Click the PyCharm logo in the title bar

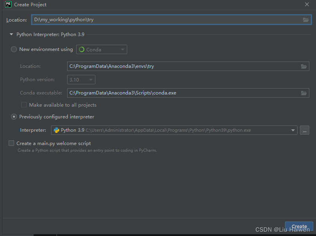(x=8, y=4)
